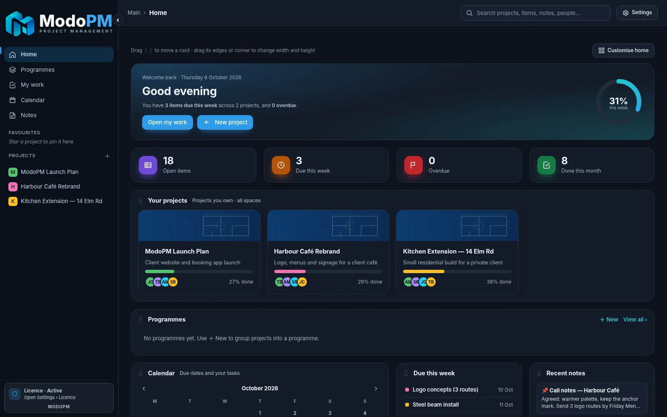Grab the Your projects card drag handle

pyautogui.click(x=140, y=201)
